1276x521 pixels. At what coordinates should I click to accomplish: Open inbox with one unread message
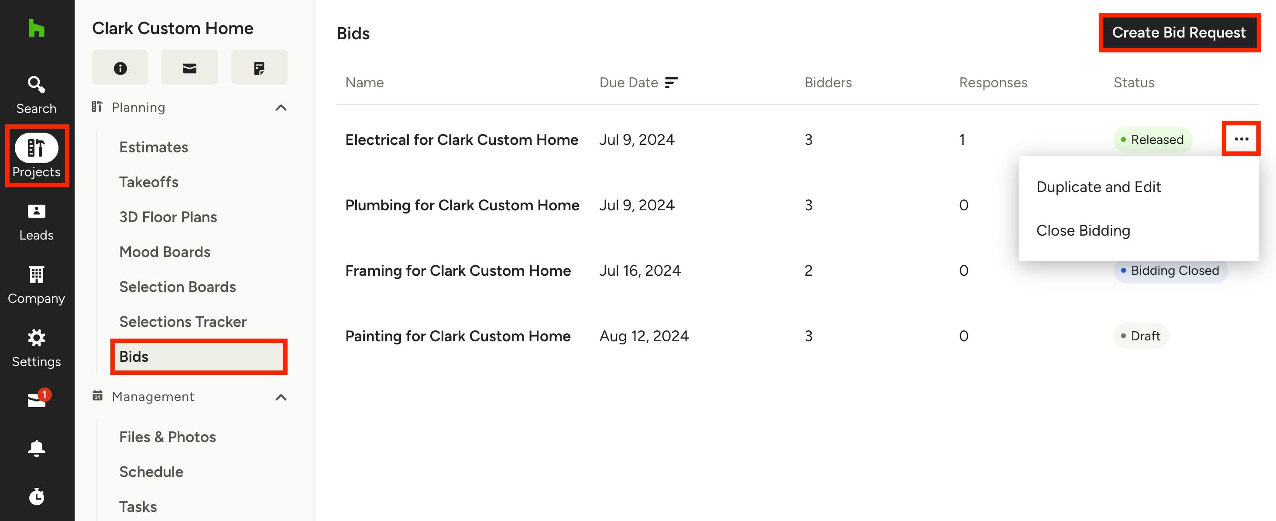36,400
